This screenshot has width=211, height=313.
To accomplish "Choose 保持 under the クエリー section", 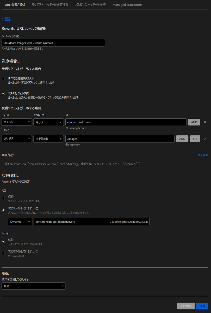I will pyautogui.click(x=3, y=242).
